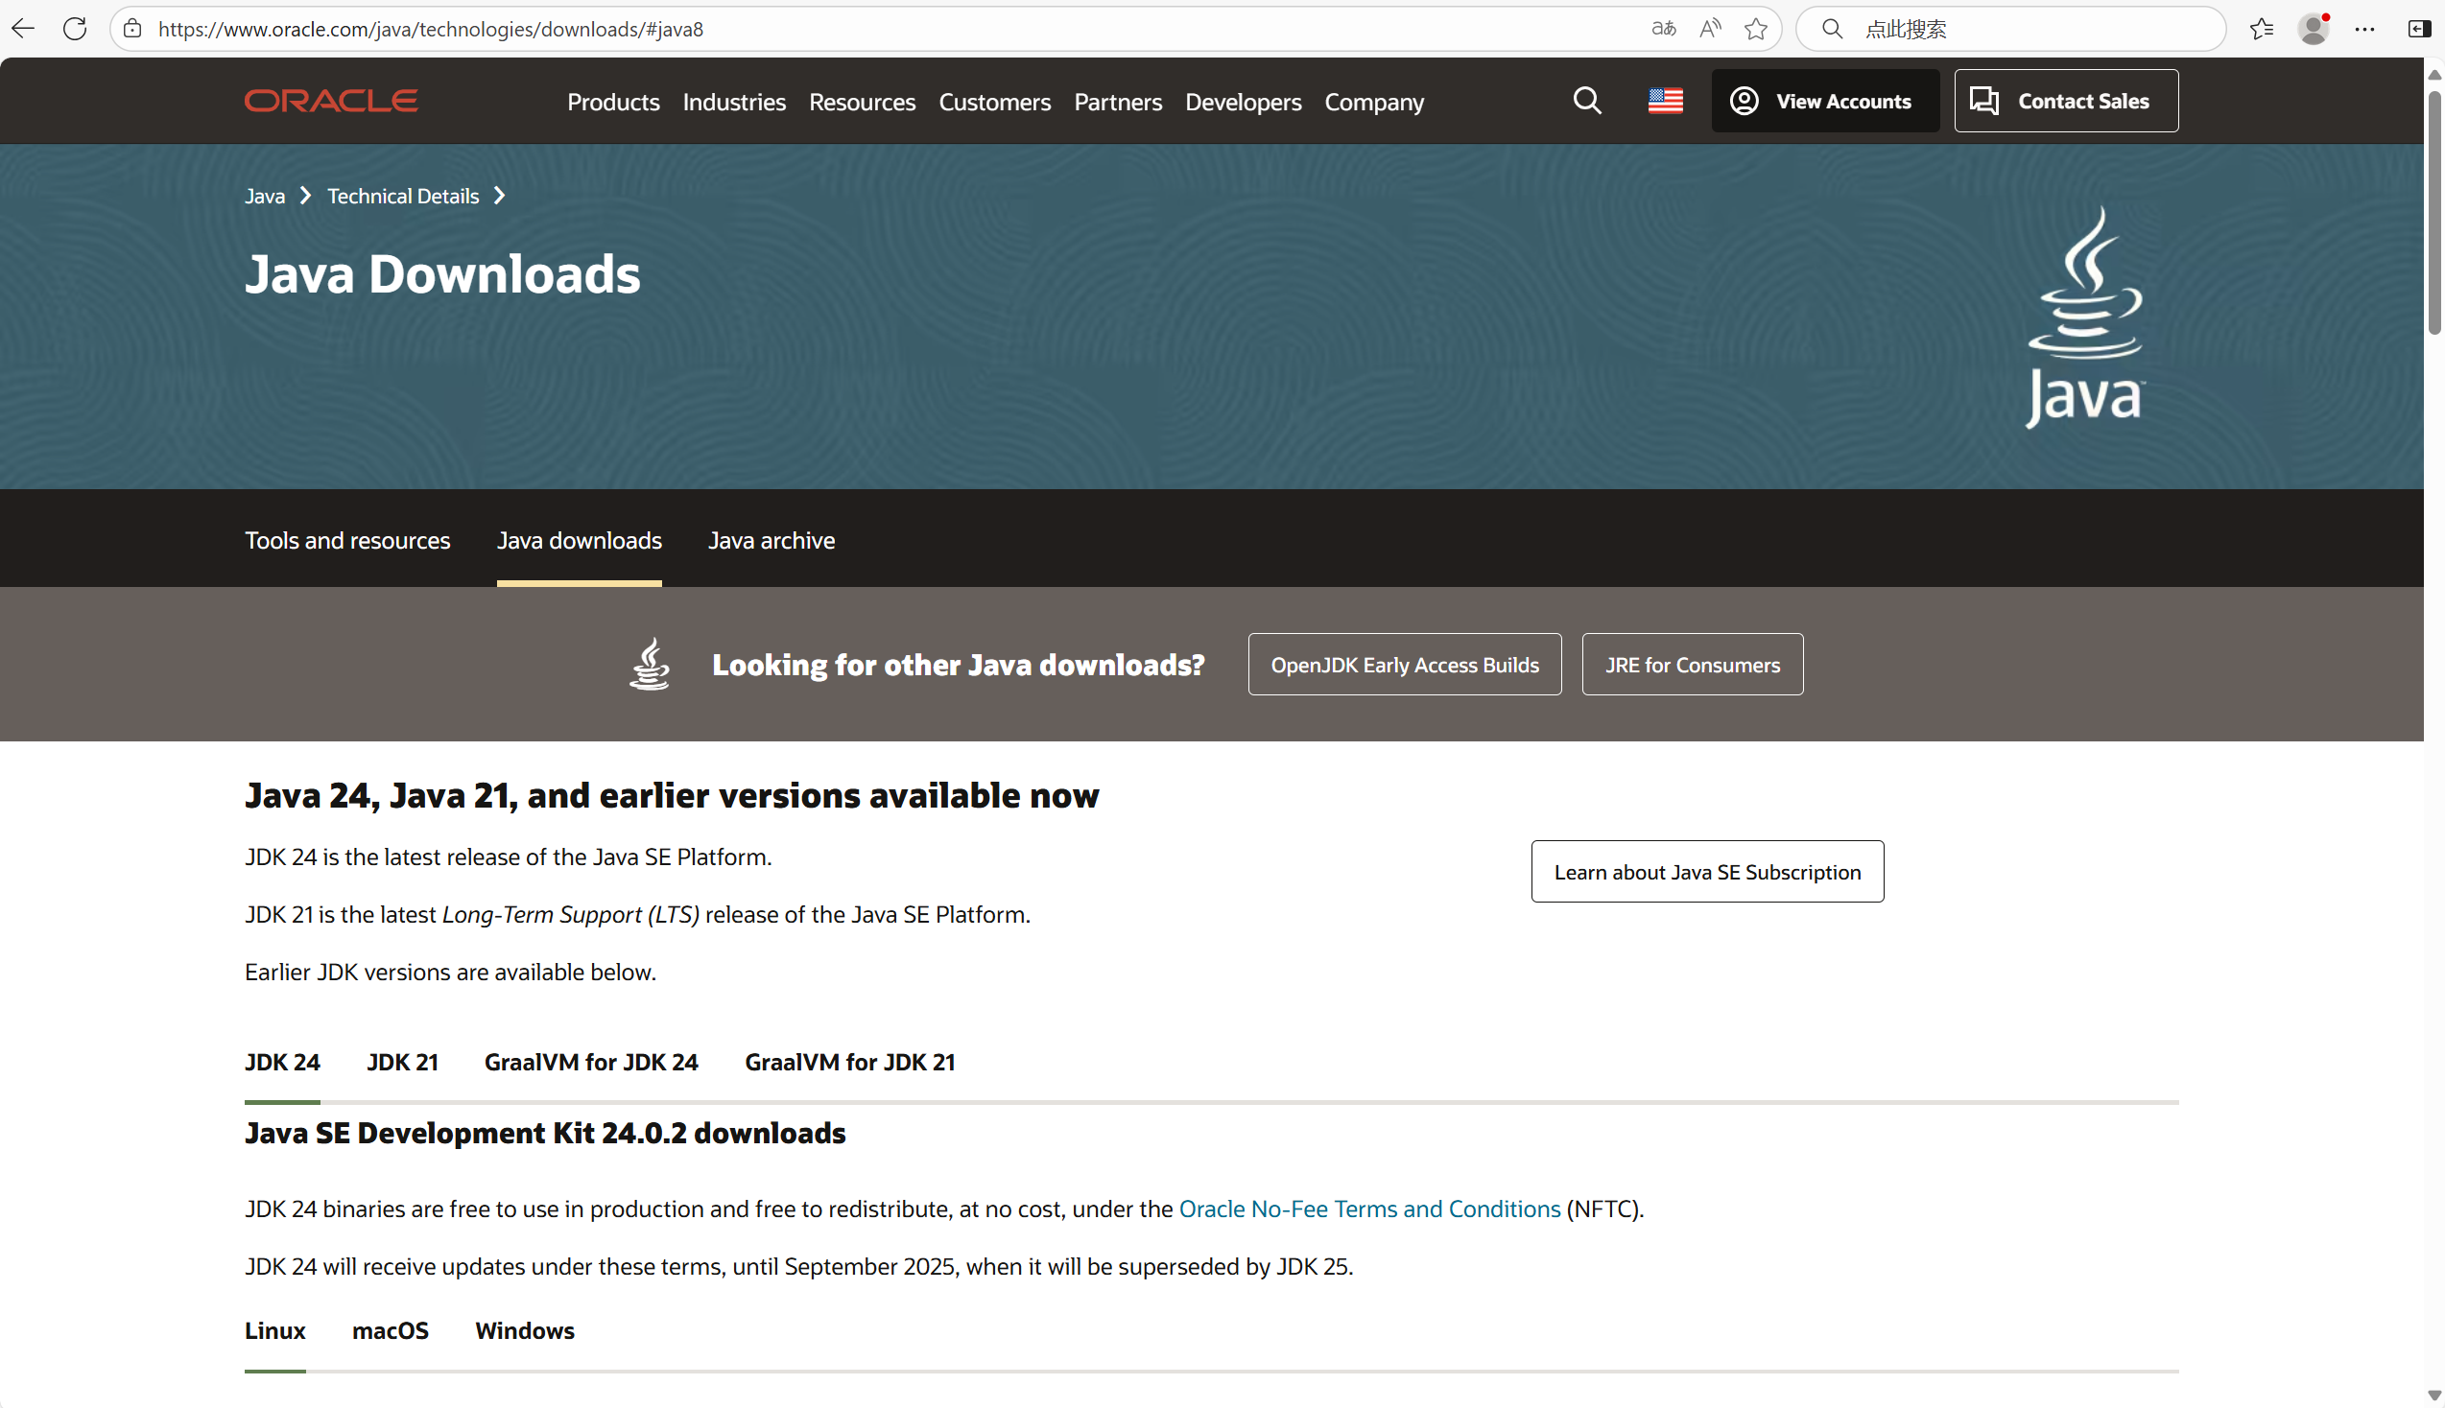Bookmark page with star icon
Viewport: 2445px width, 1408px height.
tap(1755, 29)
